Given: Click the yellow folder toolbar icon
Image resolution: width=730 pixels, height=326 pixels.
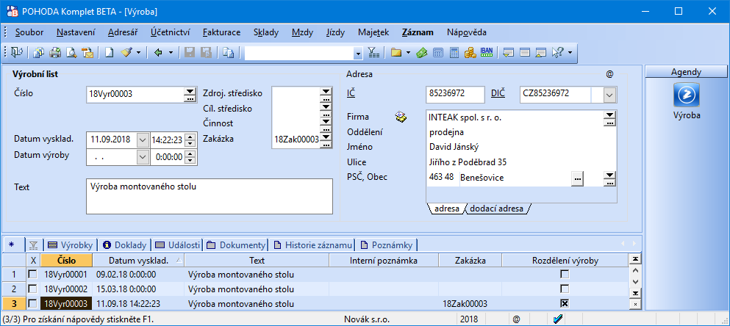Looking at the screenshot, I should pos(396,53).
